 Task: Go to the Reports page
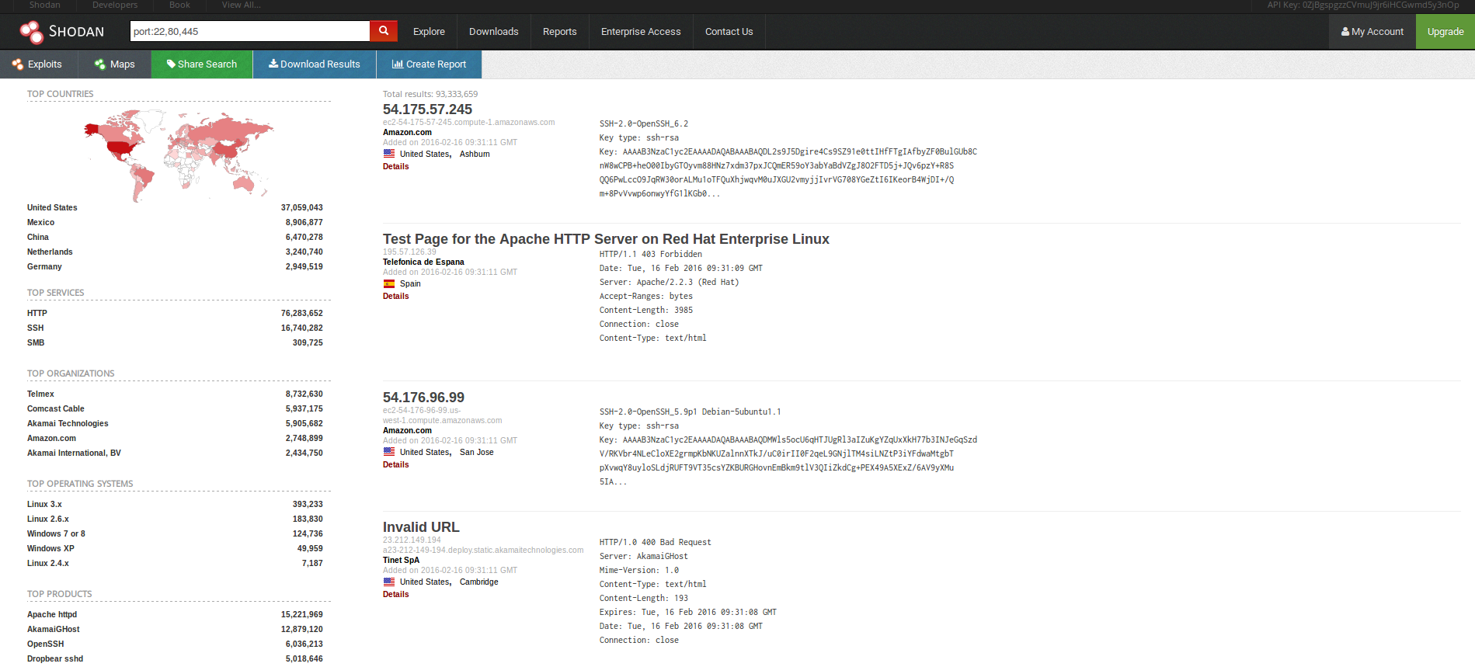[559, 32]
